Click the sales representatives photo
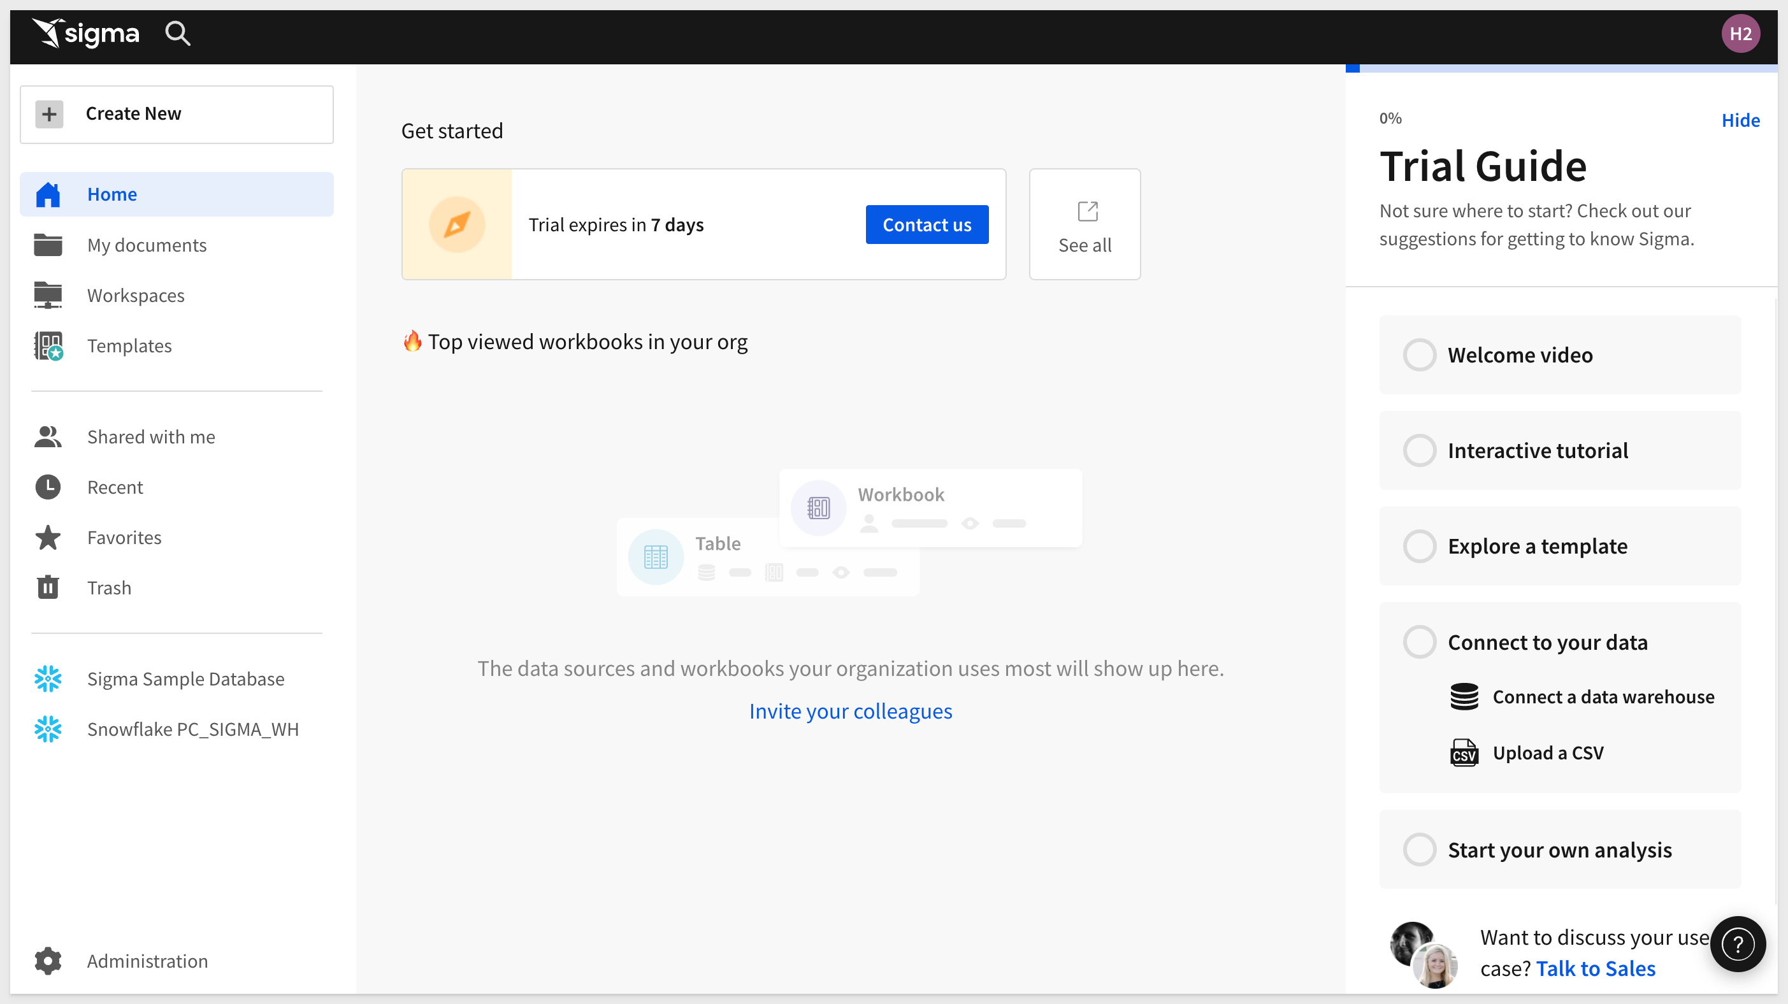 [x=1424, y=954]
